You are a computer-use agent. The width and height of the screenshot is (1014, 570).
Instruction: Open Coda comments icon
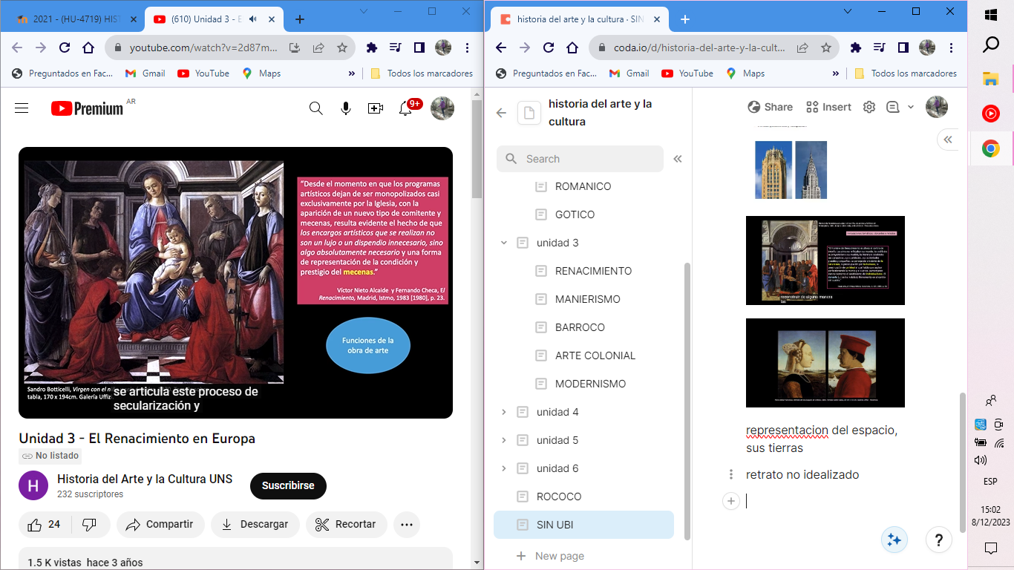(x=892, y=107)
